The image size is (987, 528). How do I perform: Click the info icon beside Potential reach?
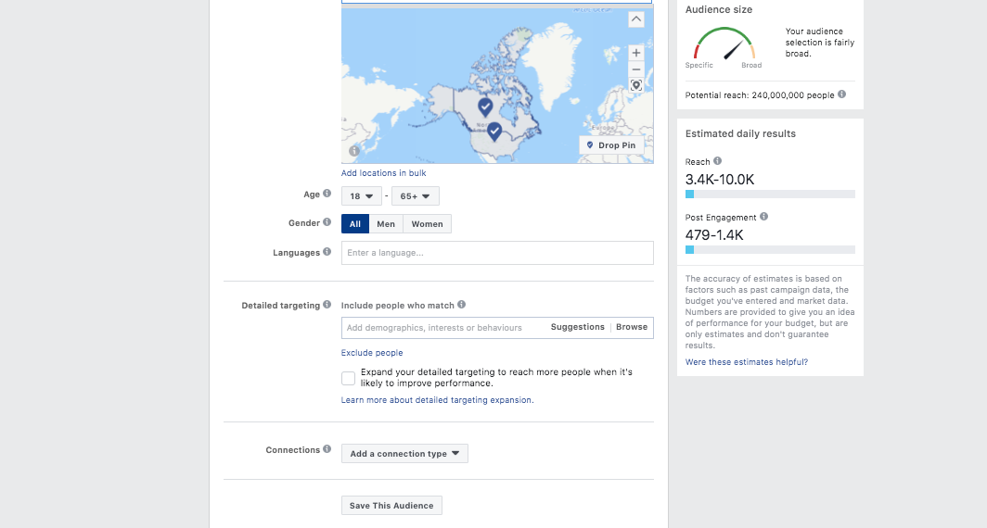pyautogui.click(x=841, y=94)
